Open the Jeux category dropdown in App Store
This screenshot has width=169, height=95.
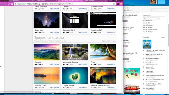[151, 18]
